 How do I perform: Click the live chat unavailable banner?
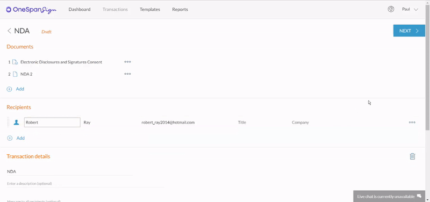tap(389, 196)
